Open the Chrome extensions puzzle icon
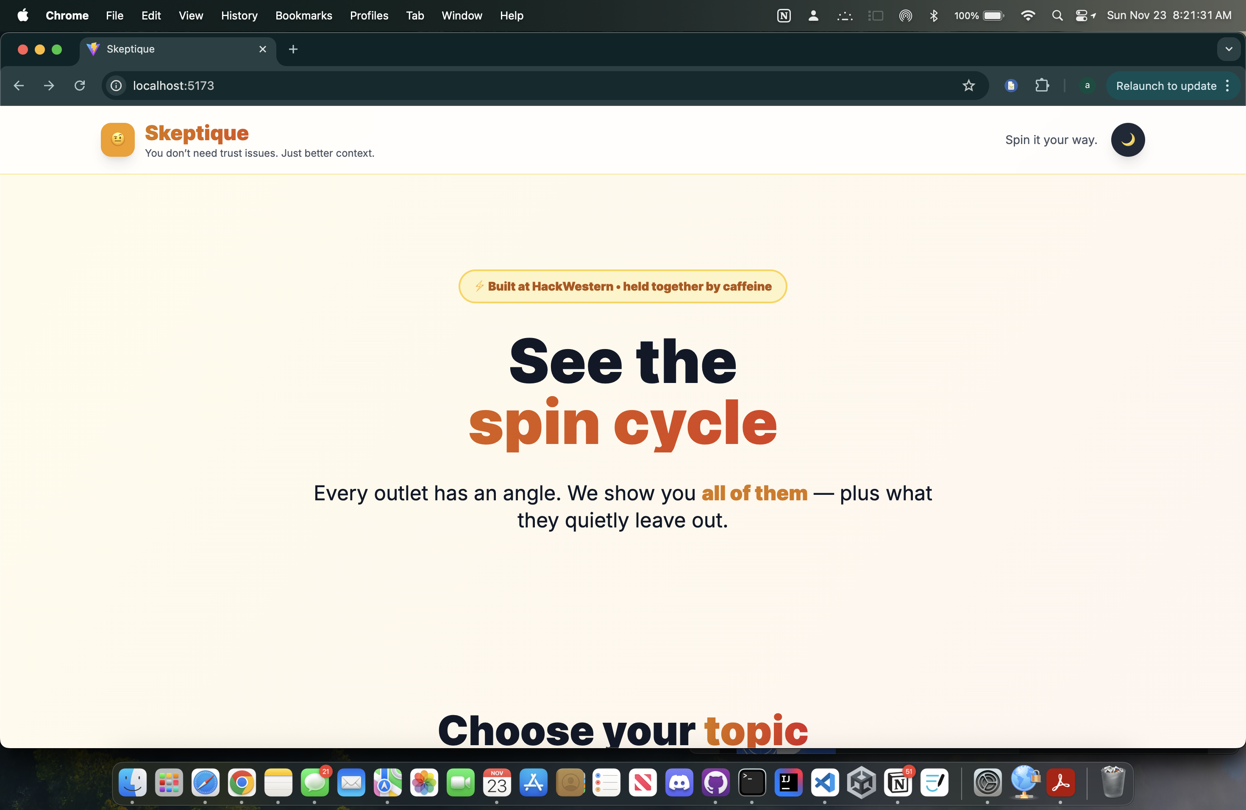Viewport: 1246px width, 810px height. 1042,86
